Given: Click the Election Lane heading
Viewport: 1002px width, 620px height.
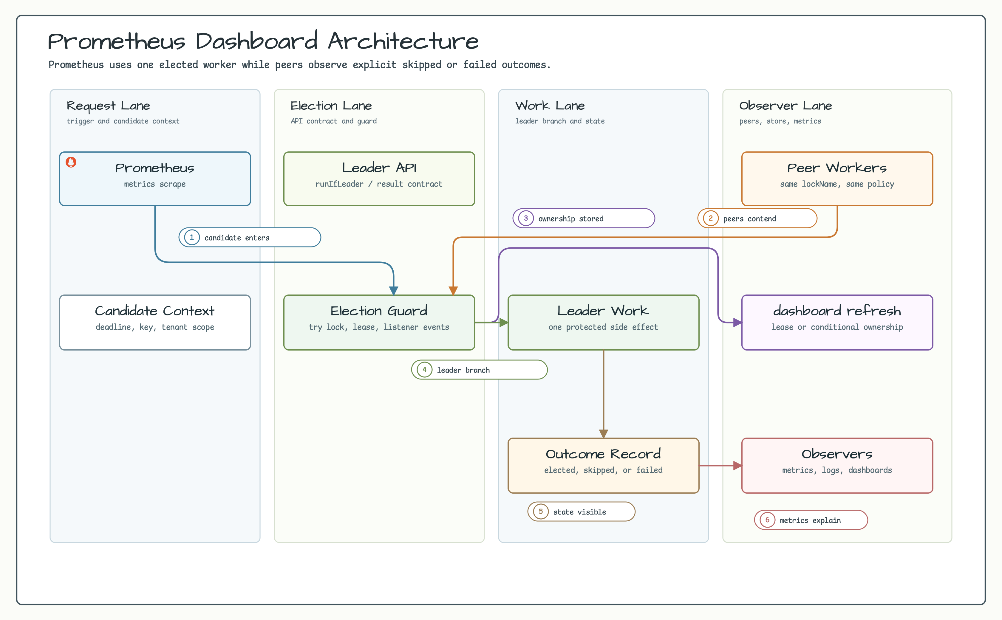Looking at the screenshot, I should [331, 106].
